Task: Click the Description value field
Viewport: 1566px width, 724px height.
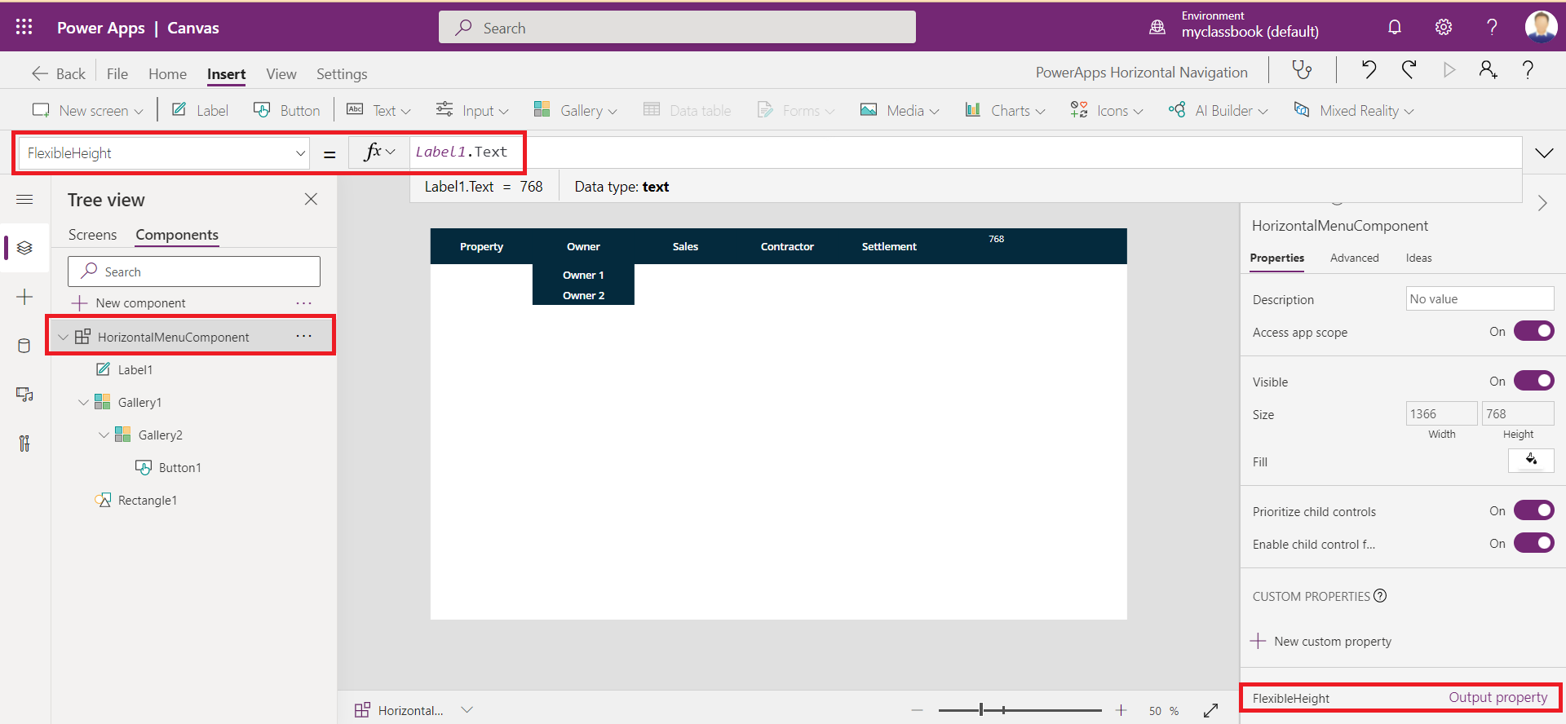Action: pos(1480,298)
